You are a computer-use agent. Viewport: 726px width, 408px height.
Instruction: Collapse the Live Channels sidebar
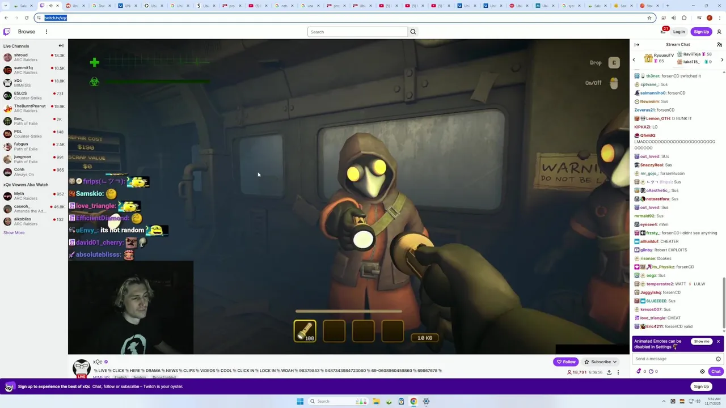[61, 46]
